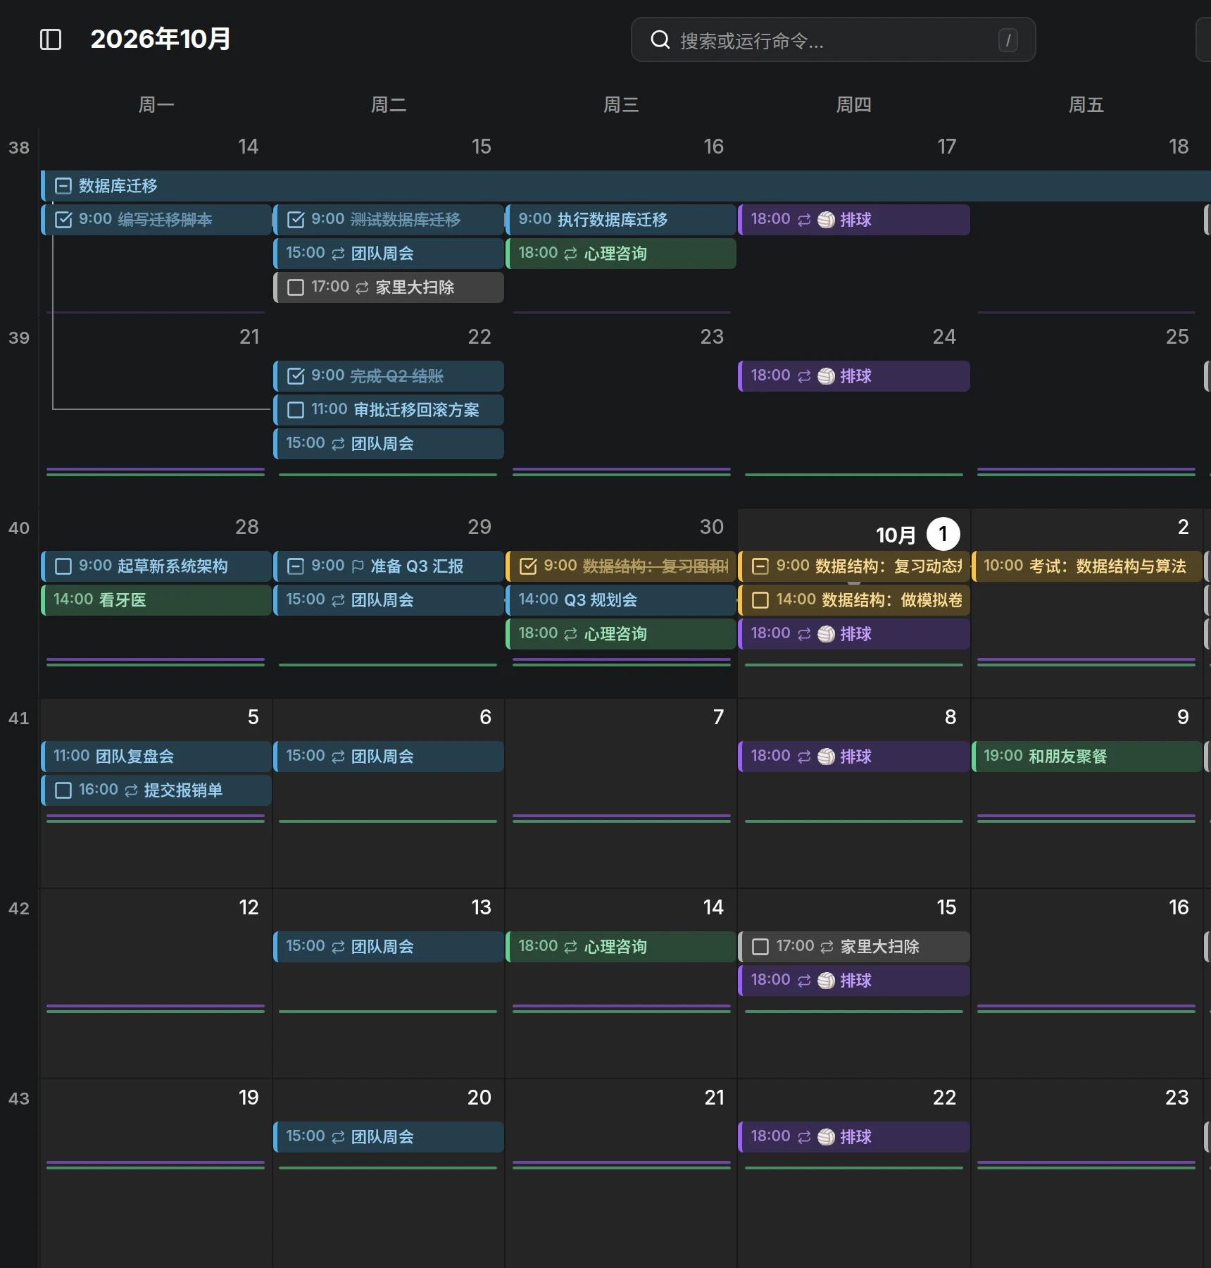The height and width of the screenshot is (1268, 1211).
Task: Open the 看牙医 event
Action: [x=156, y=600]
